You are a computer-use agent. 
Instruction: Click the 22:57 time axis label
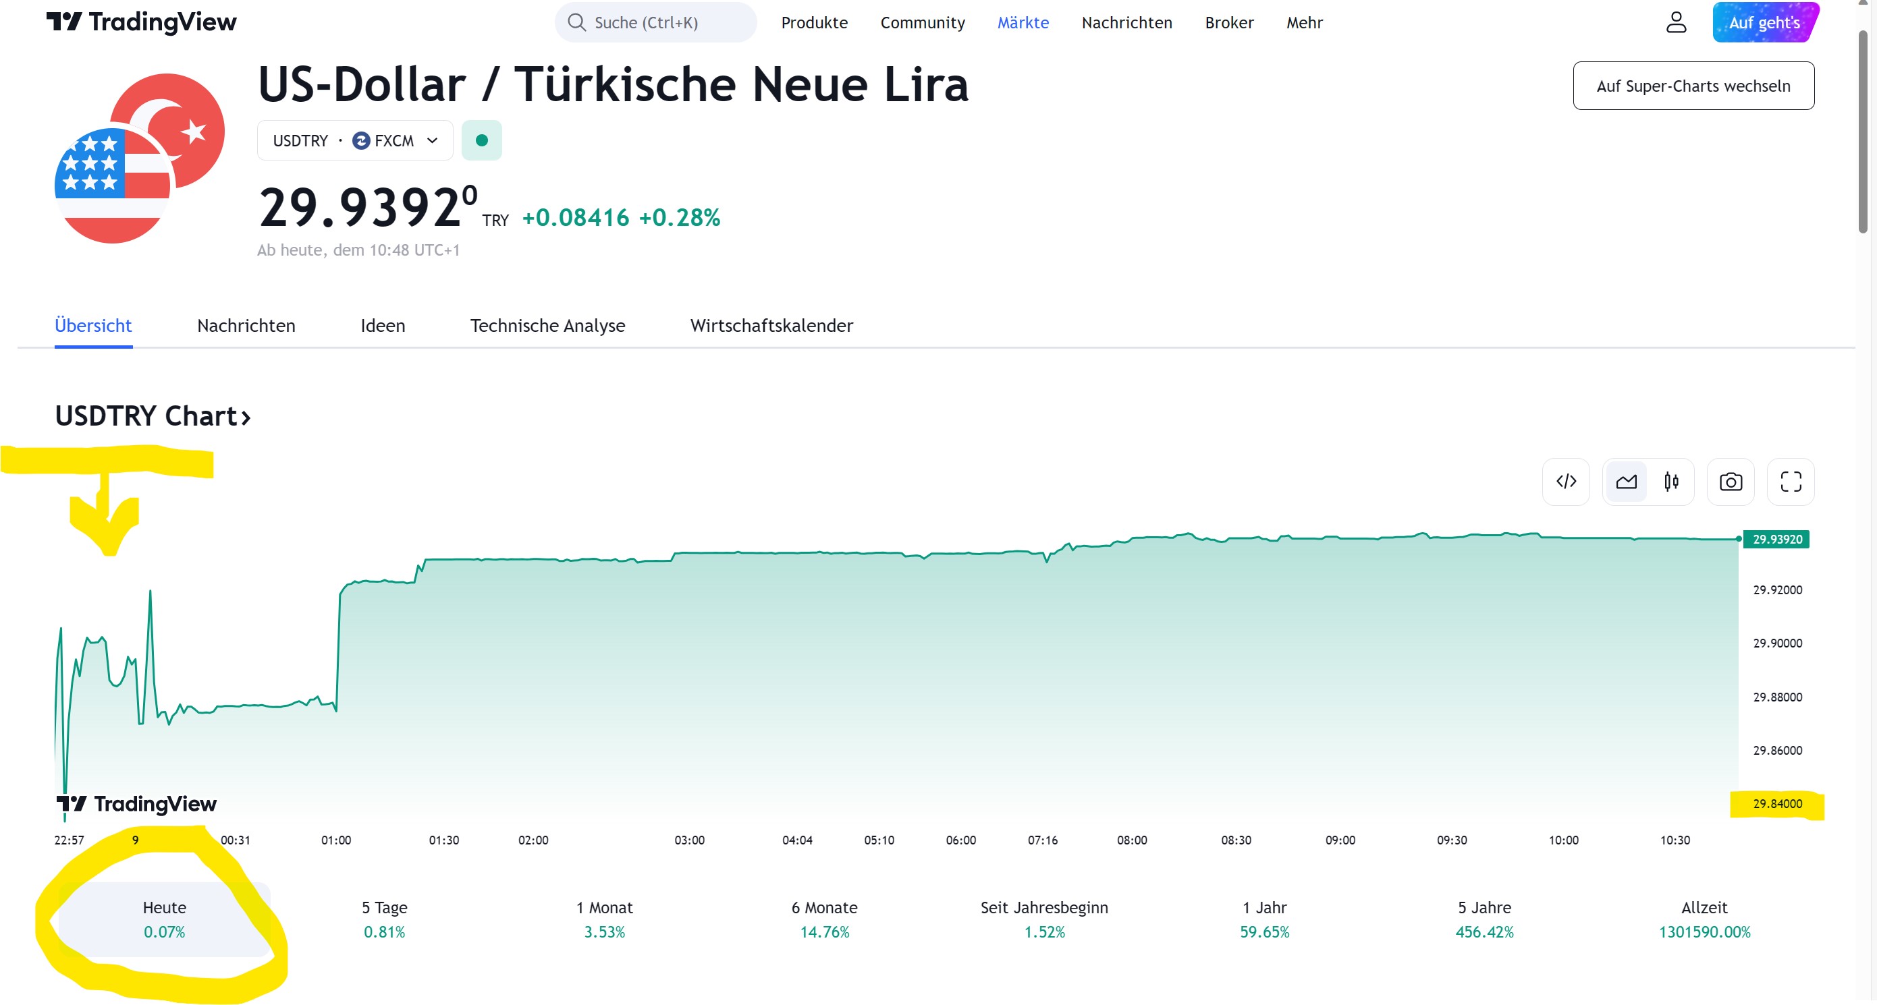click(x=70, y=840)
